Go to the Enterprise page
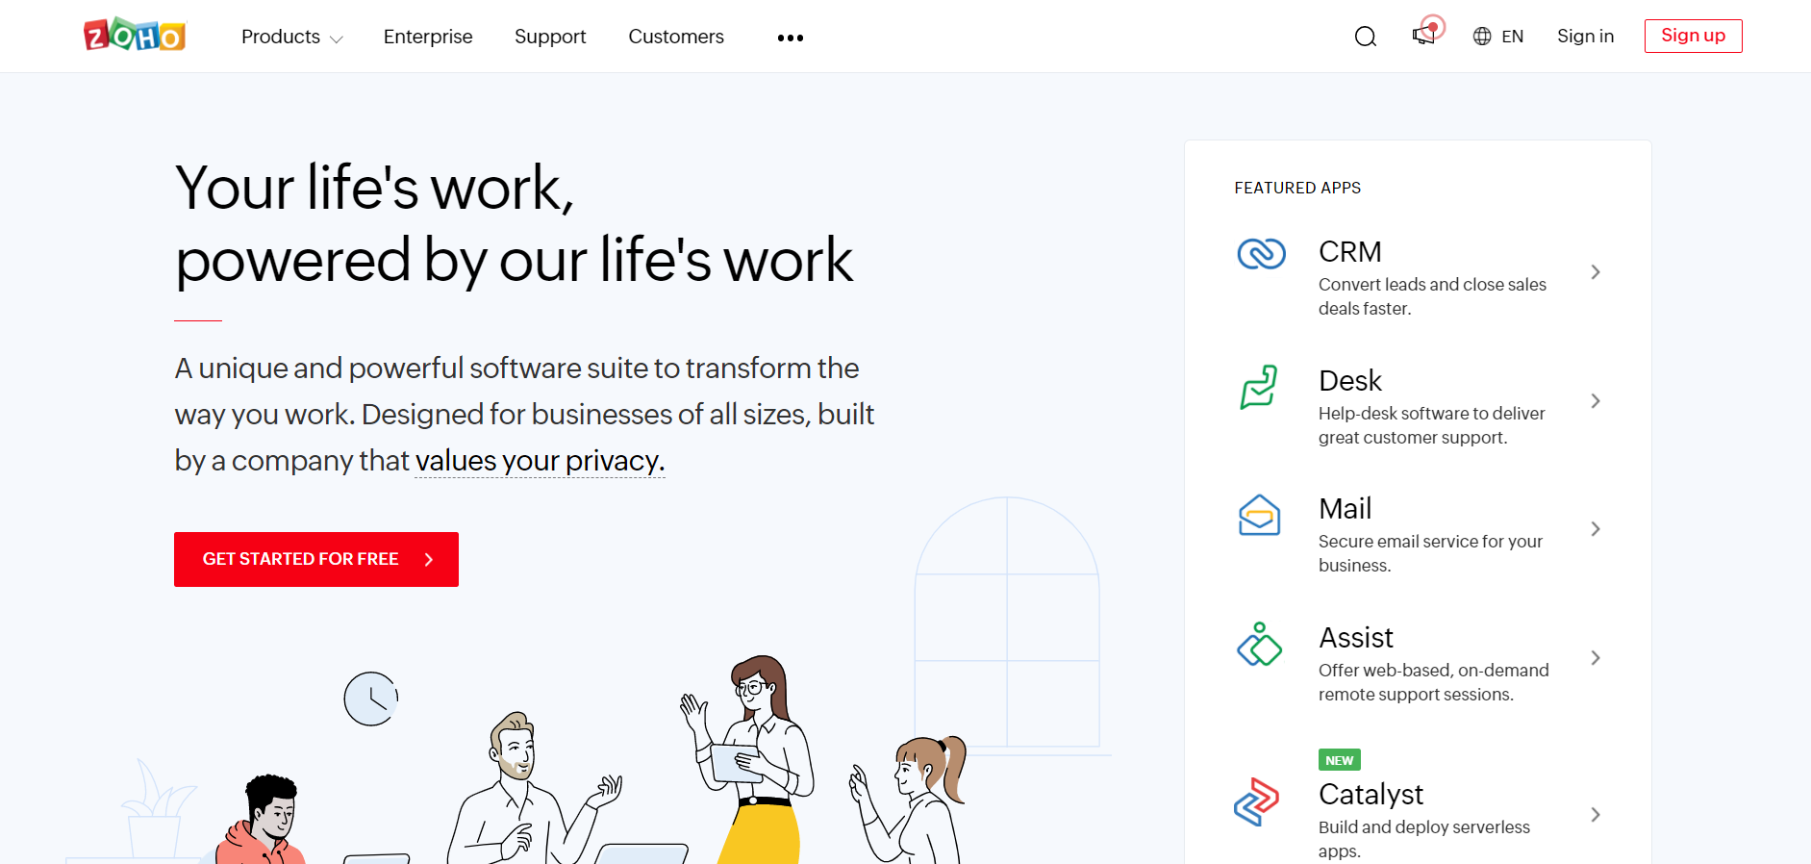1811x864 pixels. (x=428, y=37)
